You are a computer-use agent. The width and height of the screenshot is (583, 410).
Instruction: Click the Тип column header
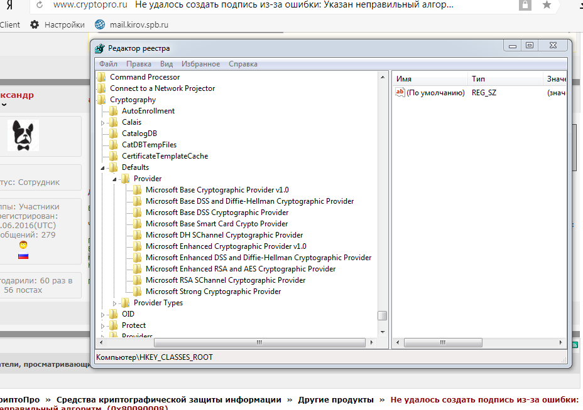coord(506,78)
